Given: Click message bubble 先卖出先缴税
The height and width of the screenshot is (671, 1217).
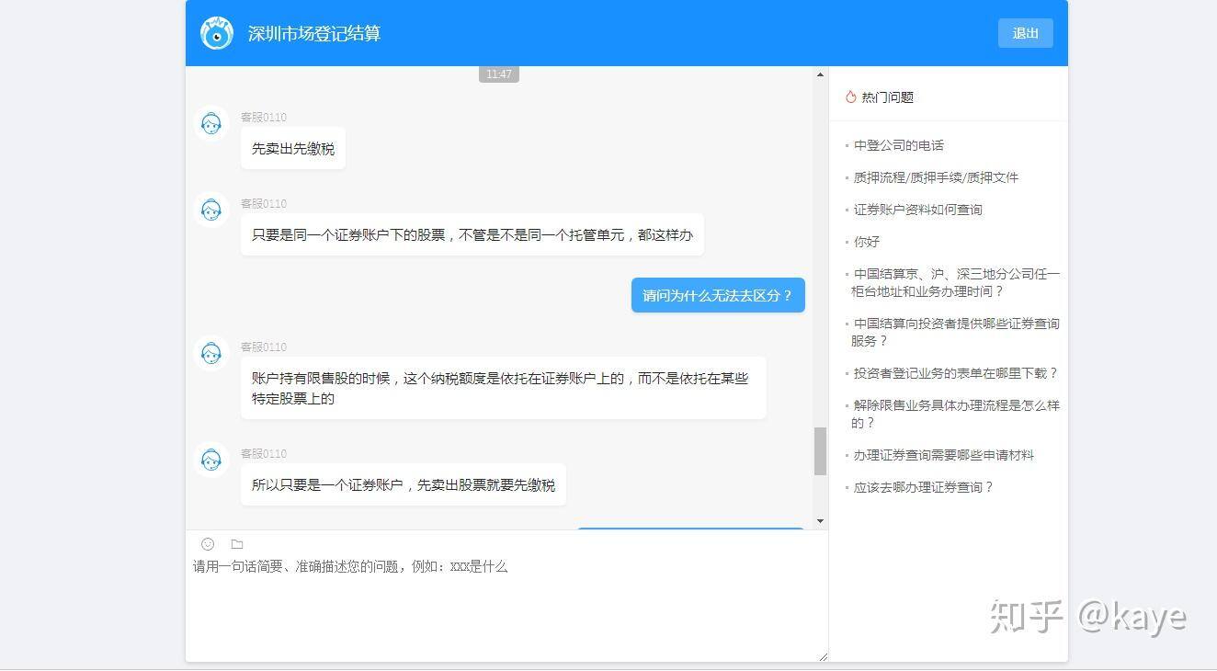Looking at the screenshot, I should (293, 148).
